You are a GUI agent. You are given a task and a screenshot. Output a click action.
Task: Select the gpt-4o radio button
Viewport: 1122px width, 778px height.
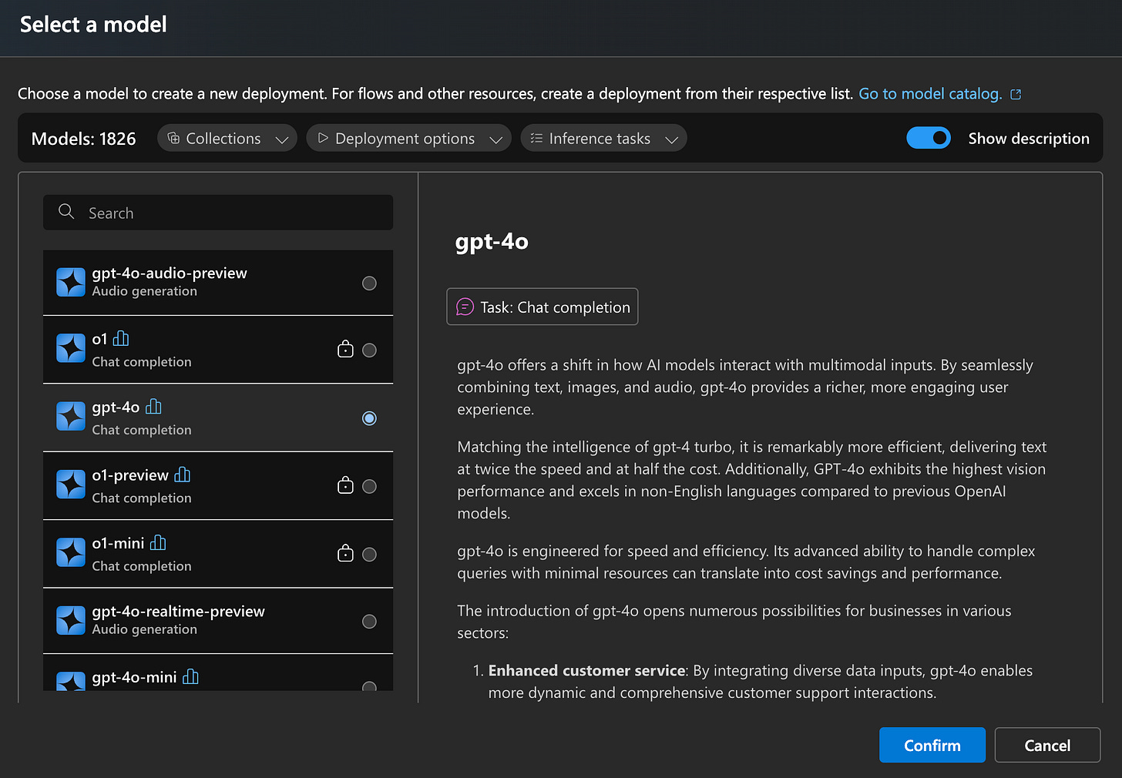370,418
